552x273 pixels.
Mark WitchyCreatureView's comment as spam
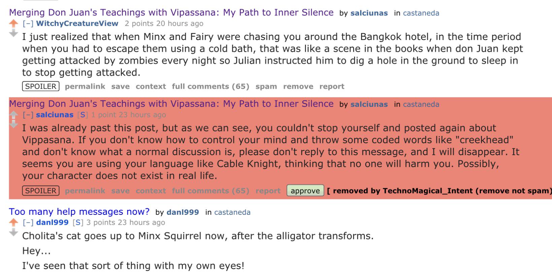click(x=266, y=86)
